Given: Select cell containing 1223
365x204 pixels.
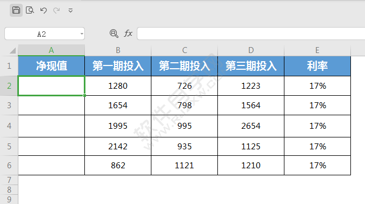Looking at the screenshot, I should coord(251,86).
